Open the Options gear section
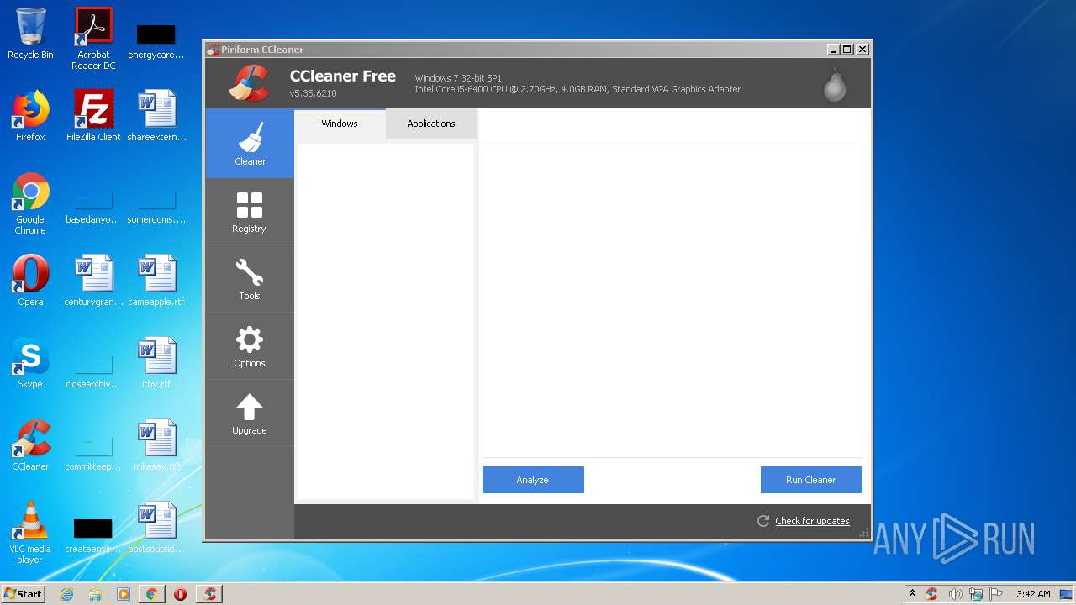 pos(250,345)
